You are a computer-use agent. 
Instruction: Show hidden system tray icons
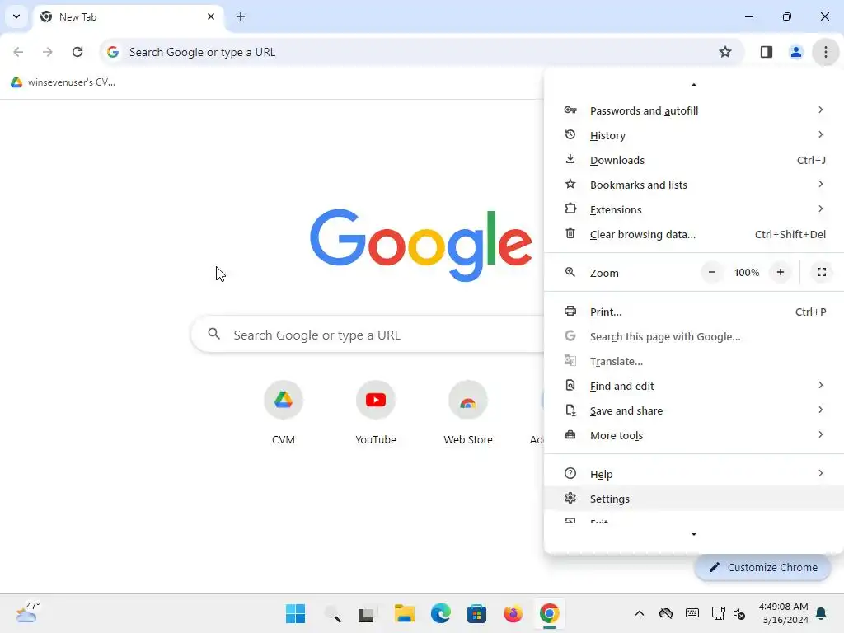click(x=639, y=613)
